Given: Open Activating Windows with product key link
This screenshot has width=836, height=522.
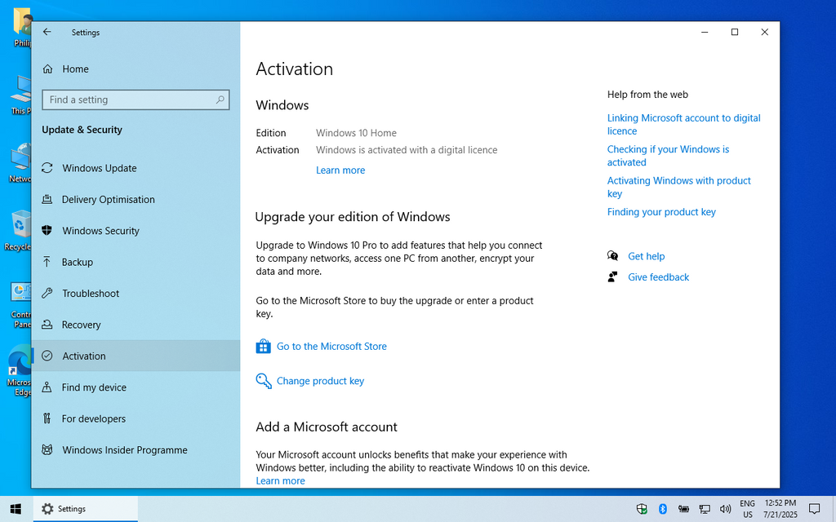Looking at the screenshot, I should coord(678,187).
